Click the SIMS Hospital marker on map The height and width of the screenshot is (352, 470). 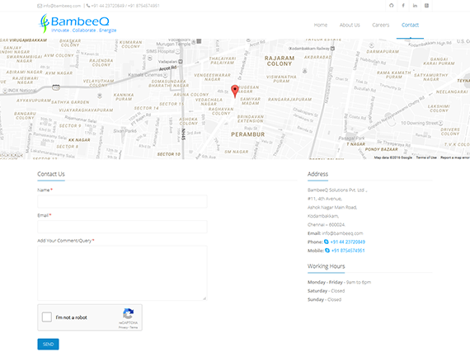click(x=178, y=51)
